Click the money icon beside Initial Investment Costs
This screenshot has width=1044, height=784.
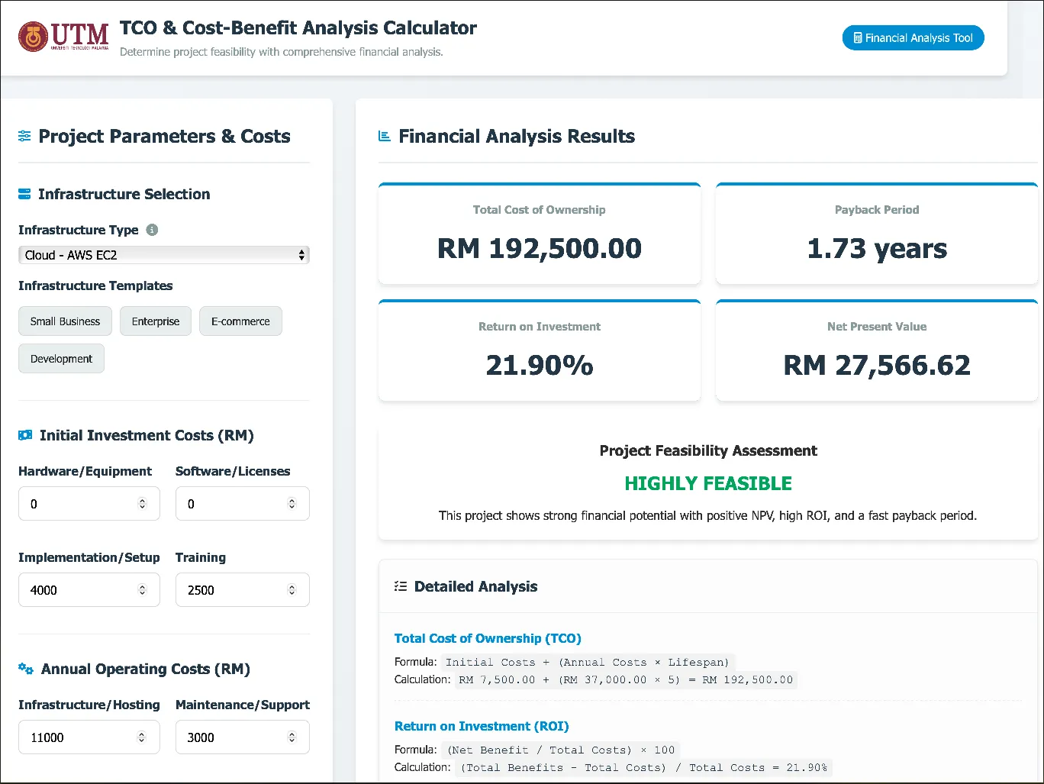tap(25, 435)
